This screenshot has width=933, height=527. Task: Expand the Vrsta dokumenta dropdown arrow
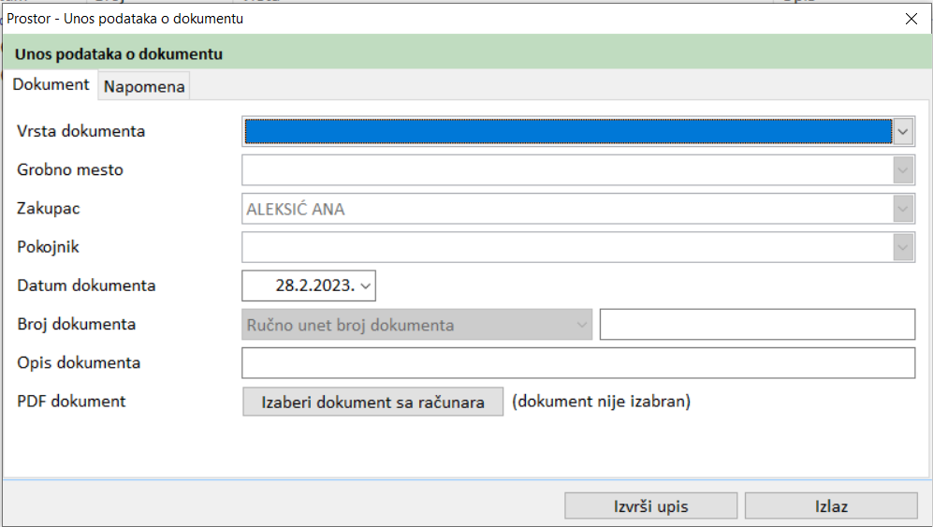point(902,132)
